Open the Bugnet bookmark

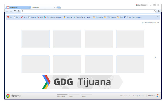coord(32,17)
